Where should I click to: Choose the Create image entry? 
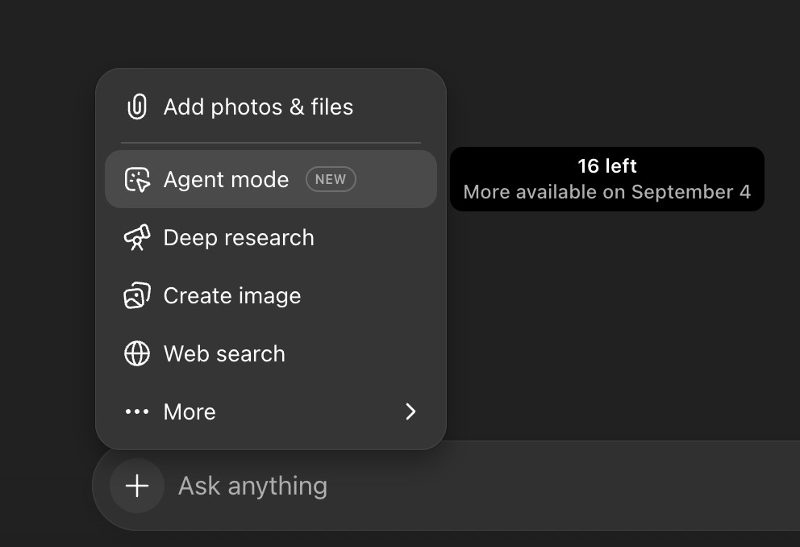(x=271, y=295)
